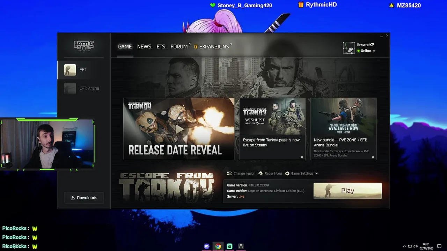Click the Escape from Tarkov logo
Screen dimensions: 447x251
[x=166, y=188]
